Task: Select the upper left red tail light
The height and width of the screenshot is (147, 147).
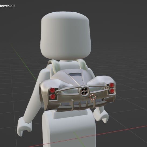Action: point(52,90)
